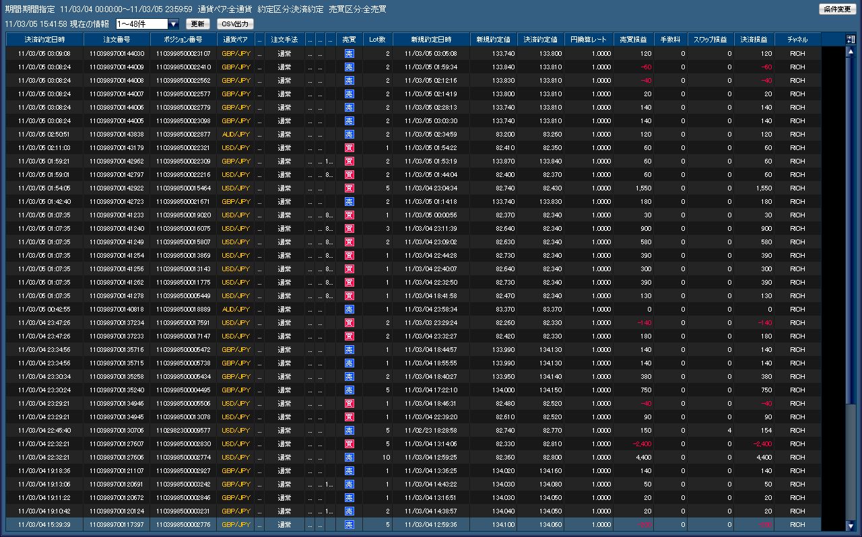Image resolution: width=862 pixels, height=537 pixels.
Task: Select the 買 badge for order 1103989700137234
Action: coord(349,322)
